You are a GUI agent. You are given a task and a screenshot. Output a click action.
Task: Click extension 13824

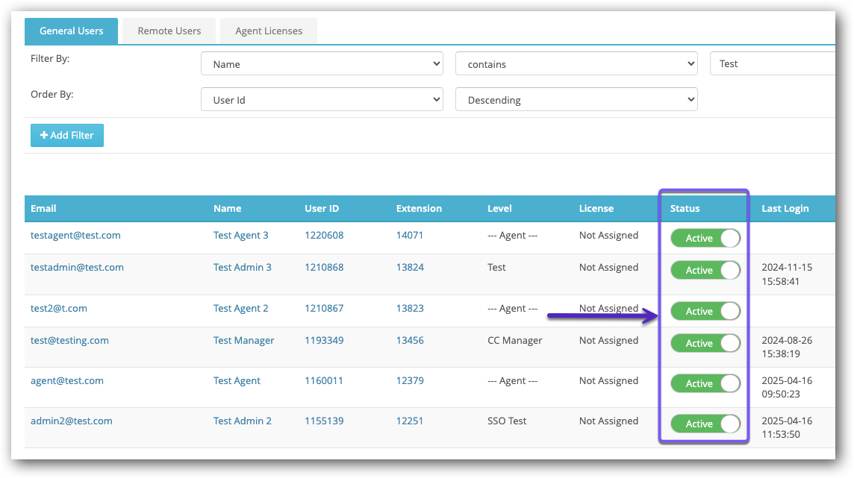[410, 268]
